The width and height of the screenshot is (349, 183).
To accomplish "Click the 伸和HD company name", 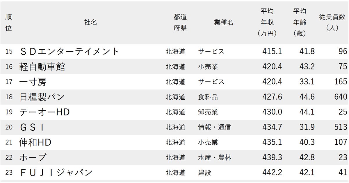I will coord(35,142).
